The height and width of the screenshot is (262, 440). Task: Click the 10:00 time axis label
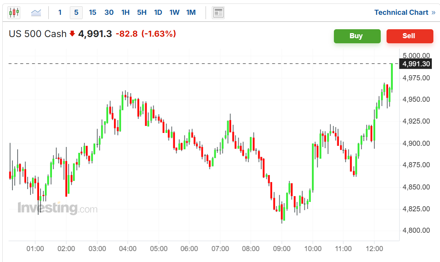(313, 249)
